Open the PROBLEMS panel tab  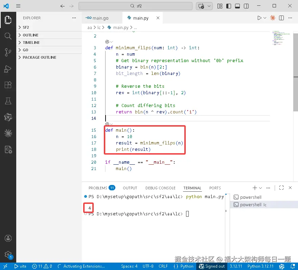pos(101,188)
